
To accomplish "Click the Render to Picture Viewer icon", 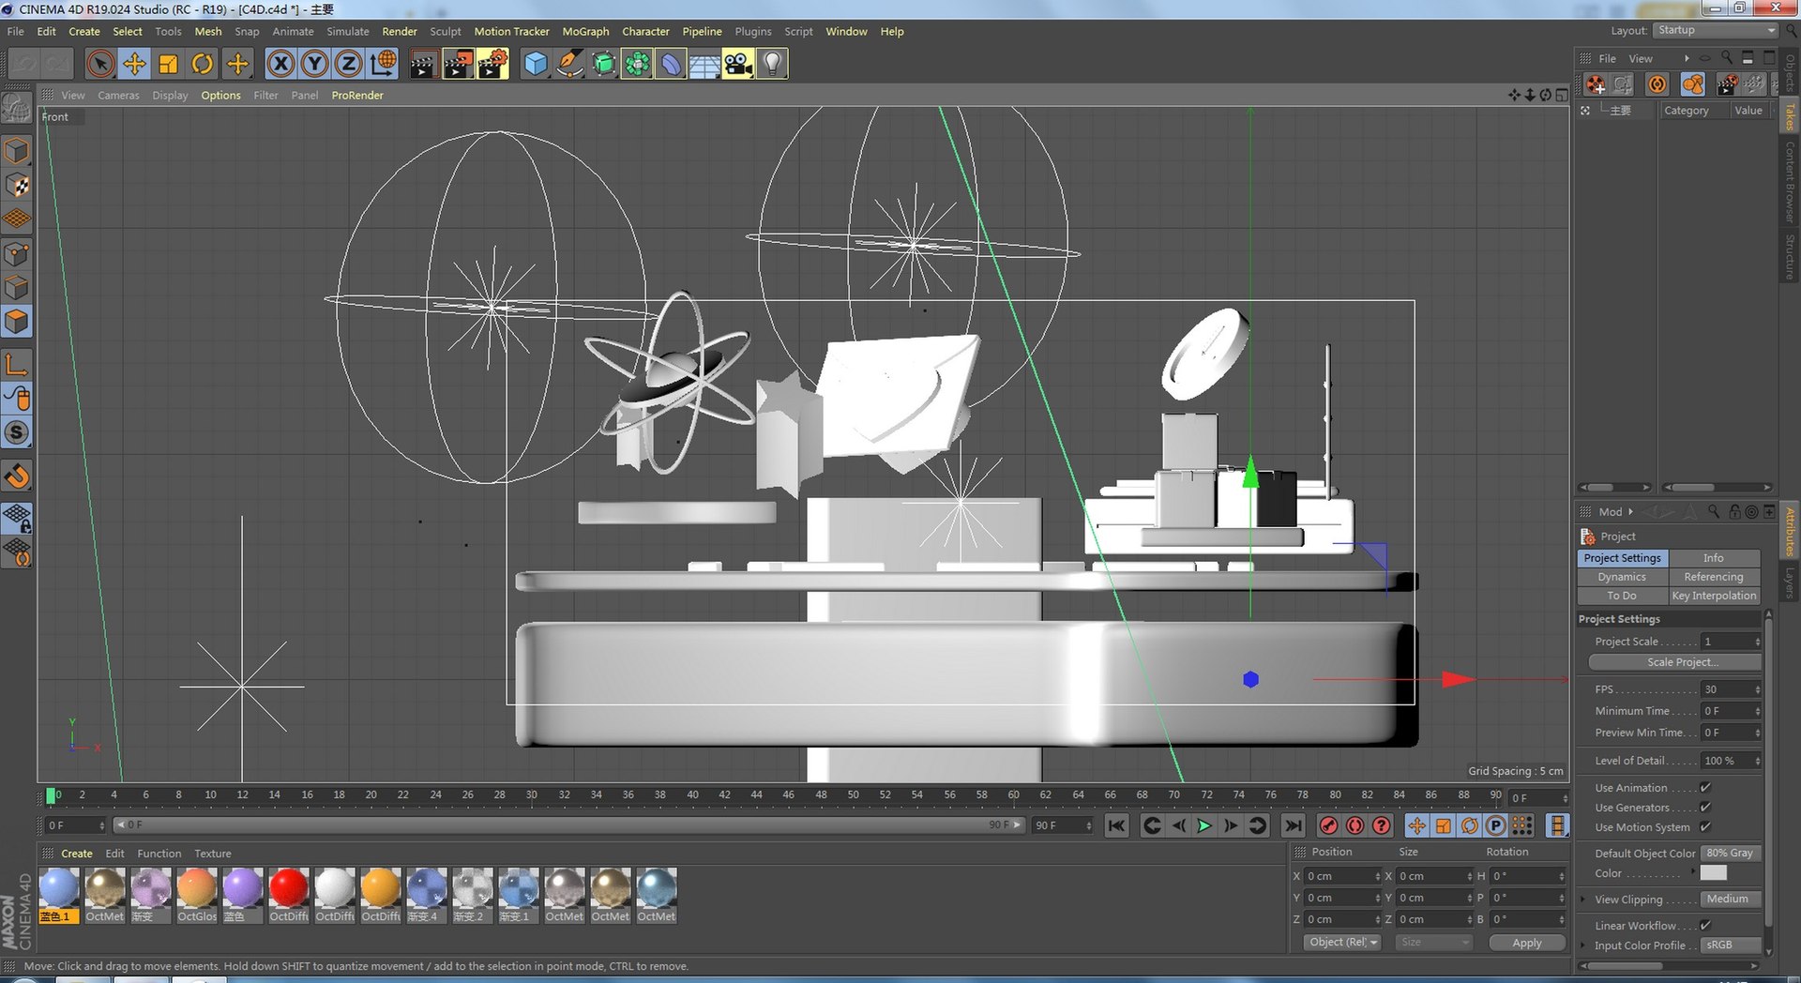I will (x=458, y=64).
